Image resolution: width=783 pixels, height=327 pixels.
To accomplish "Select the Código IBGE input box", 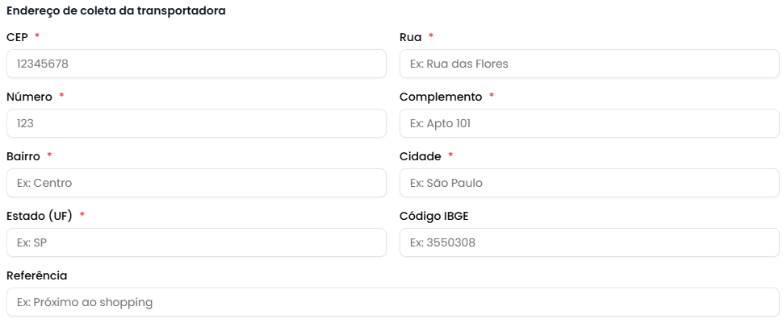I will [x=589, y=242].
